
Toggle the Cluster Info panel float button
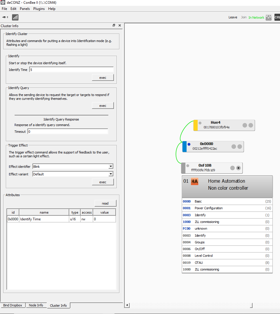(x=114, y=25)
